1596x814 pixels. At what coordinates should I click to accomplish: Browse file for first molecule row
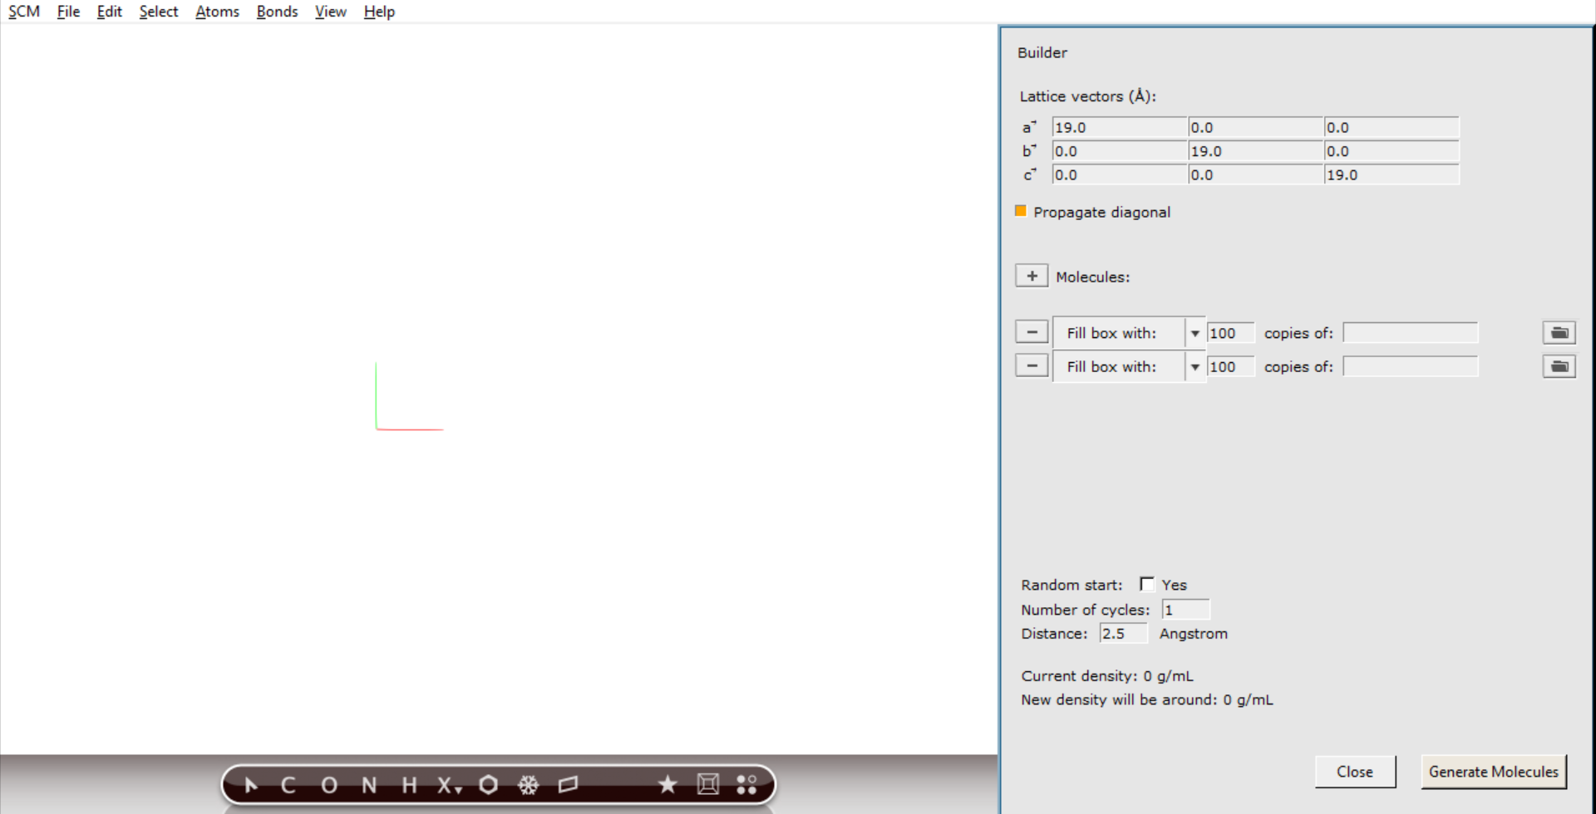(1559, 332)
